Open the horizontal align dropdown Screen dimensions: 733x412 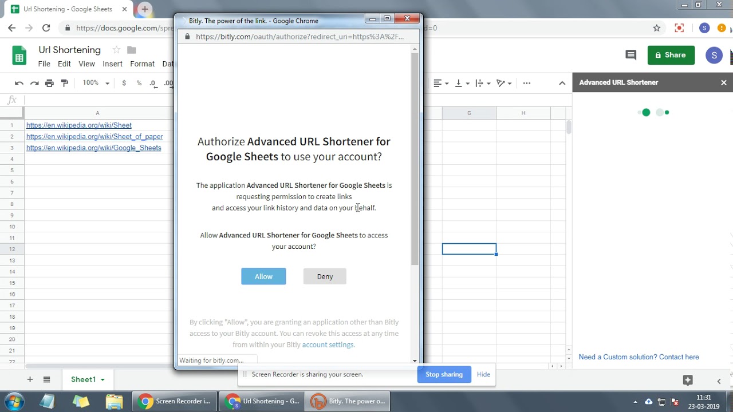441,83
